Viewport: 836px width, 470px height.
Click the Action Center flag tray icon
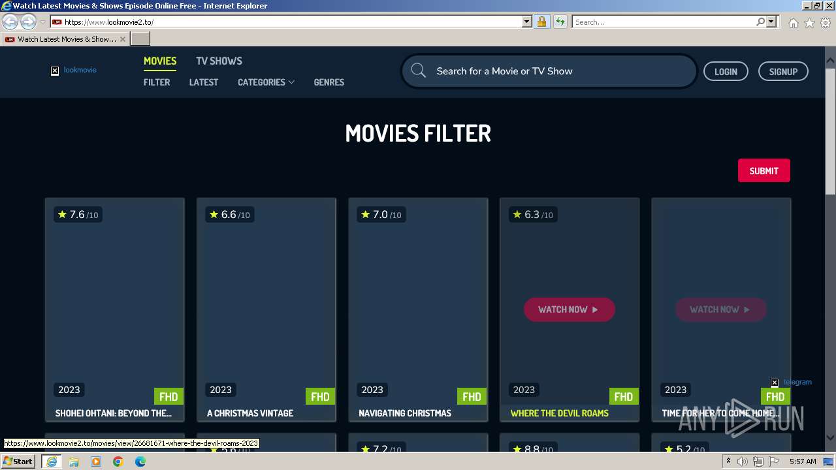click(x=774, y=462)
